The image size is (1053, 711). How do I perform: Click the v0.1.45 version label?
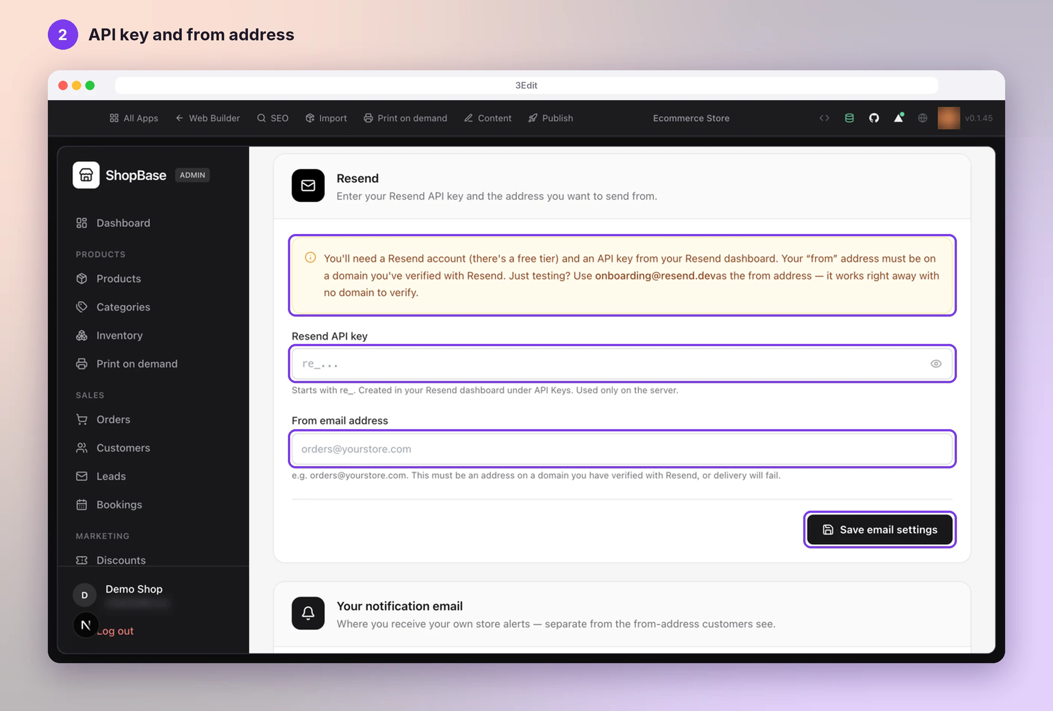click(979, 118)
